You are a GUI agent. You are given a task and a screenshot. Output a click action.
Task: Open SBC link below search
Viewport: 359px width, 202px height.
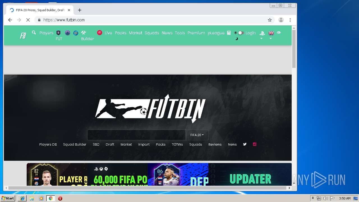(x=96, y=144)
